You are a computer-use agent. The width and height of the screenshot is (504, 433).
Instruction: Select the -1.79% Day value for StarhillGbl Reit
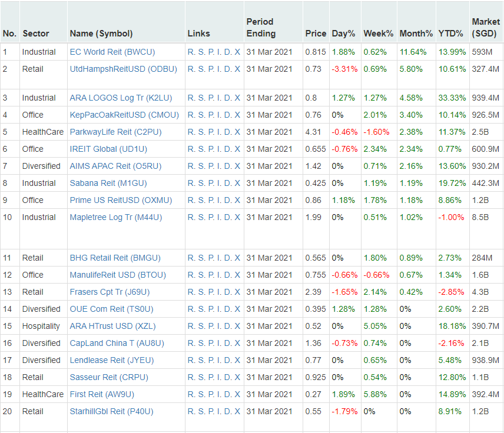(344, 411)
